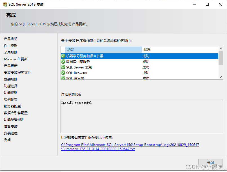Select the SQL Browser row
This screenshot has height=172, width=227.
pyautogui.click(x=140, y=73)
